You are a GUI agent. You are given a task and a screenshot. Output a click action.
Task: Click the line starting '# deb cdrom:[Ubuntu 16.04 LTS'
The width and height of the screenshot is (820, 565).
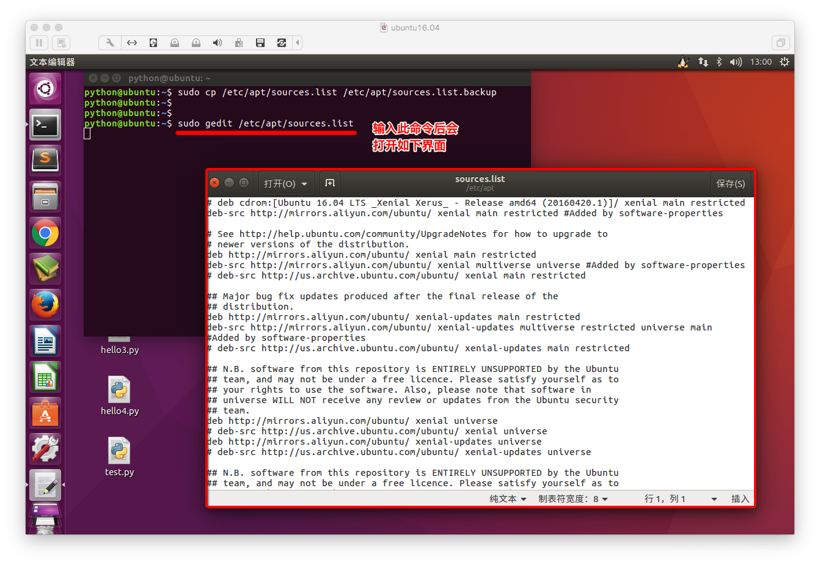tap(476, 203)
